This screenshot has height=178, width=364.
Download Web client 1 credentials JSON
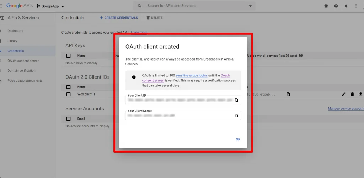tap(360, 94)
